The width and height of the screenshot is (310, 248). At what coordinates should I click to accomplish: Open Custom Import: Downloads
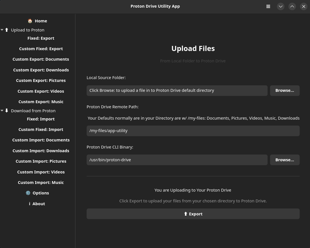click(x=41, y=151)
